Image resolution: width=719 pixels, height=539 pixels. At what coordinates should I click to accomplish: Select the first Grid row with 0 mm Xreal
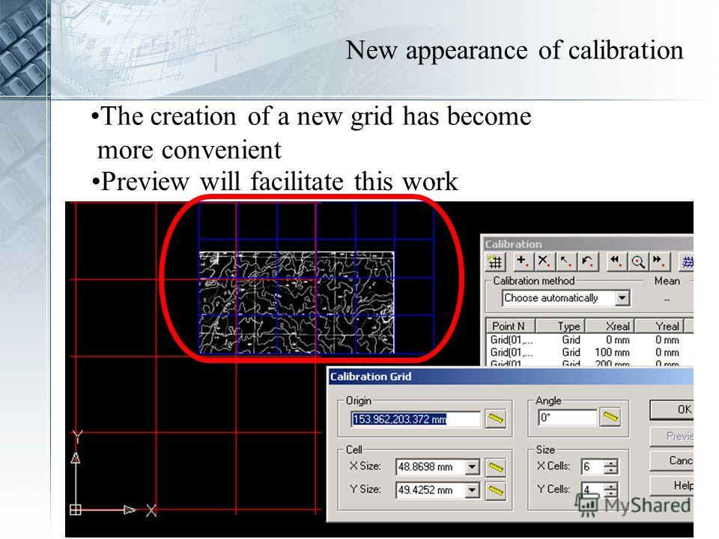pyautogui.click(x=589, y=340)
